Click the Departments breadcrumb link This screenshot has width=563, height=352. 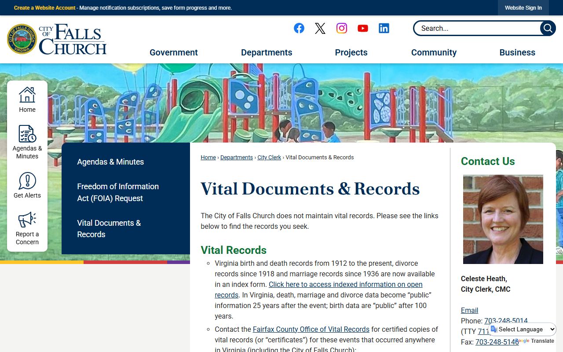[x=237, y=158]
